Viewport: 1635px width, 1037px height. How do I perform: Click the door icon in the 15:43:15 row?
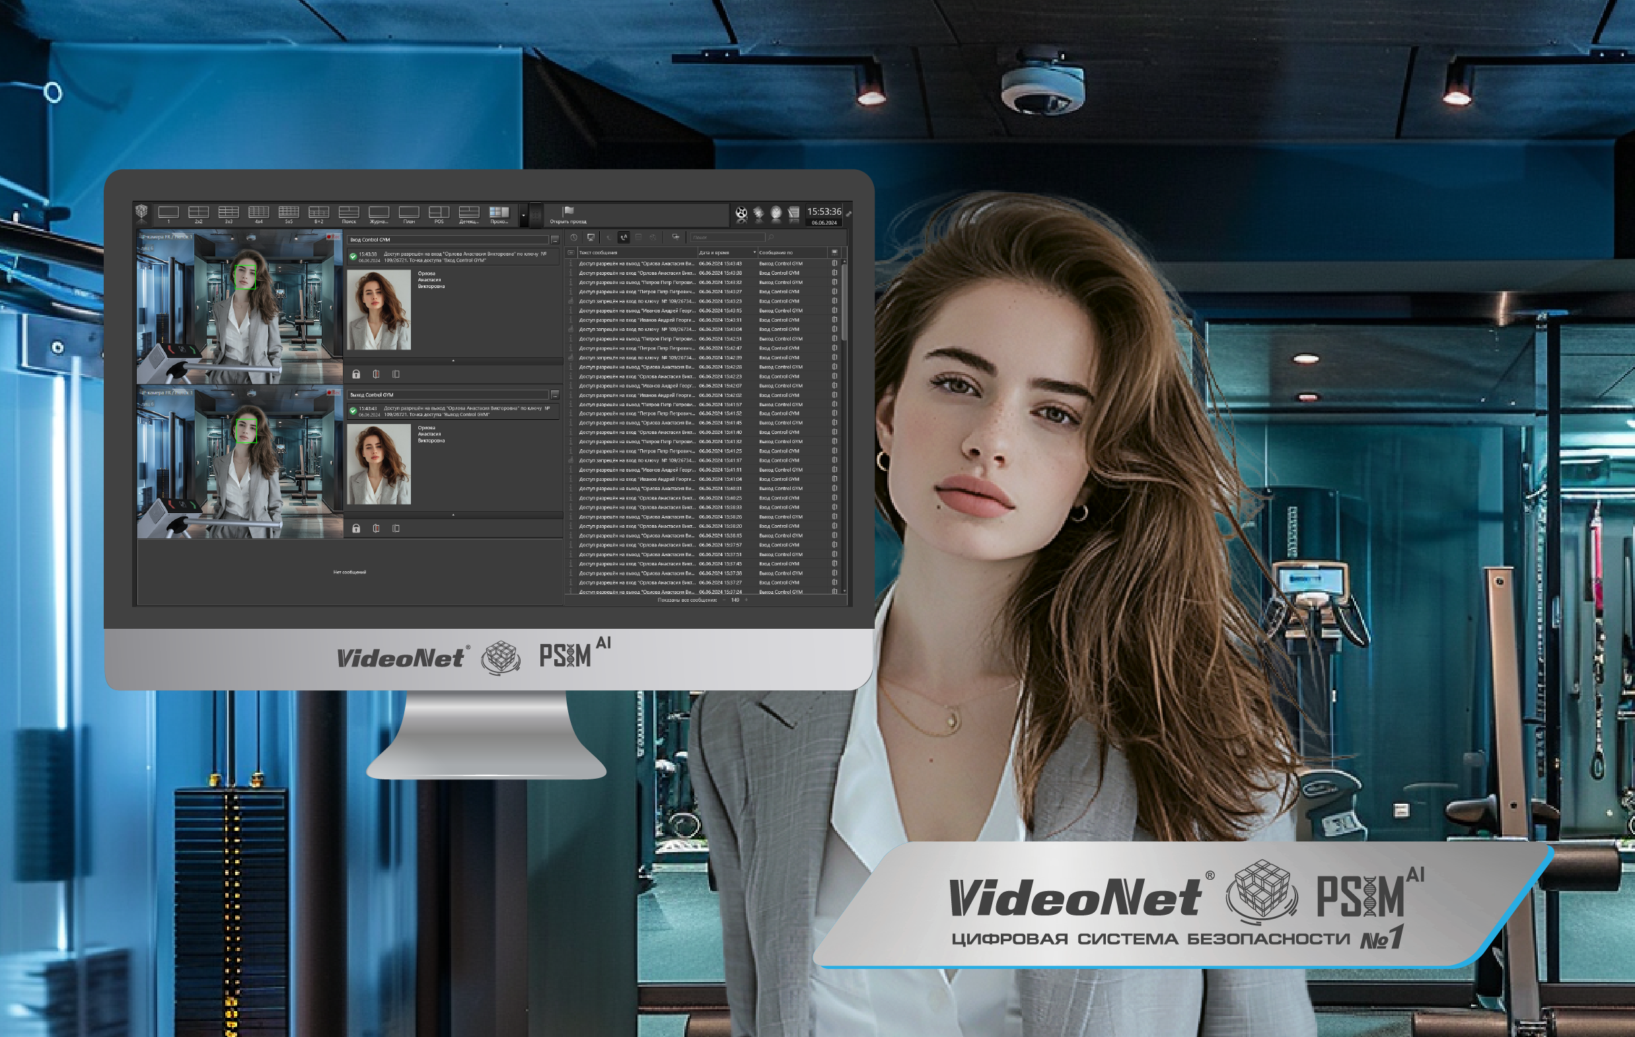click(834, 310)
